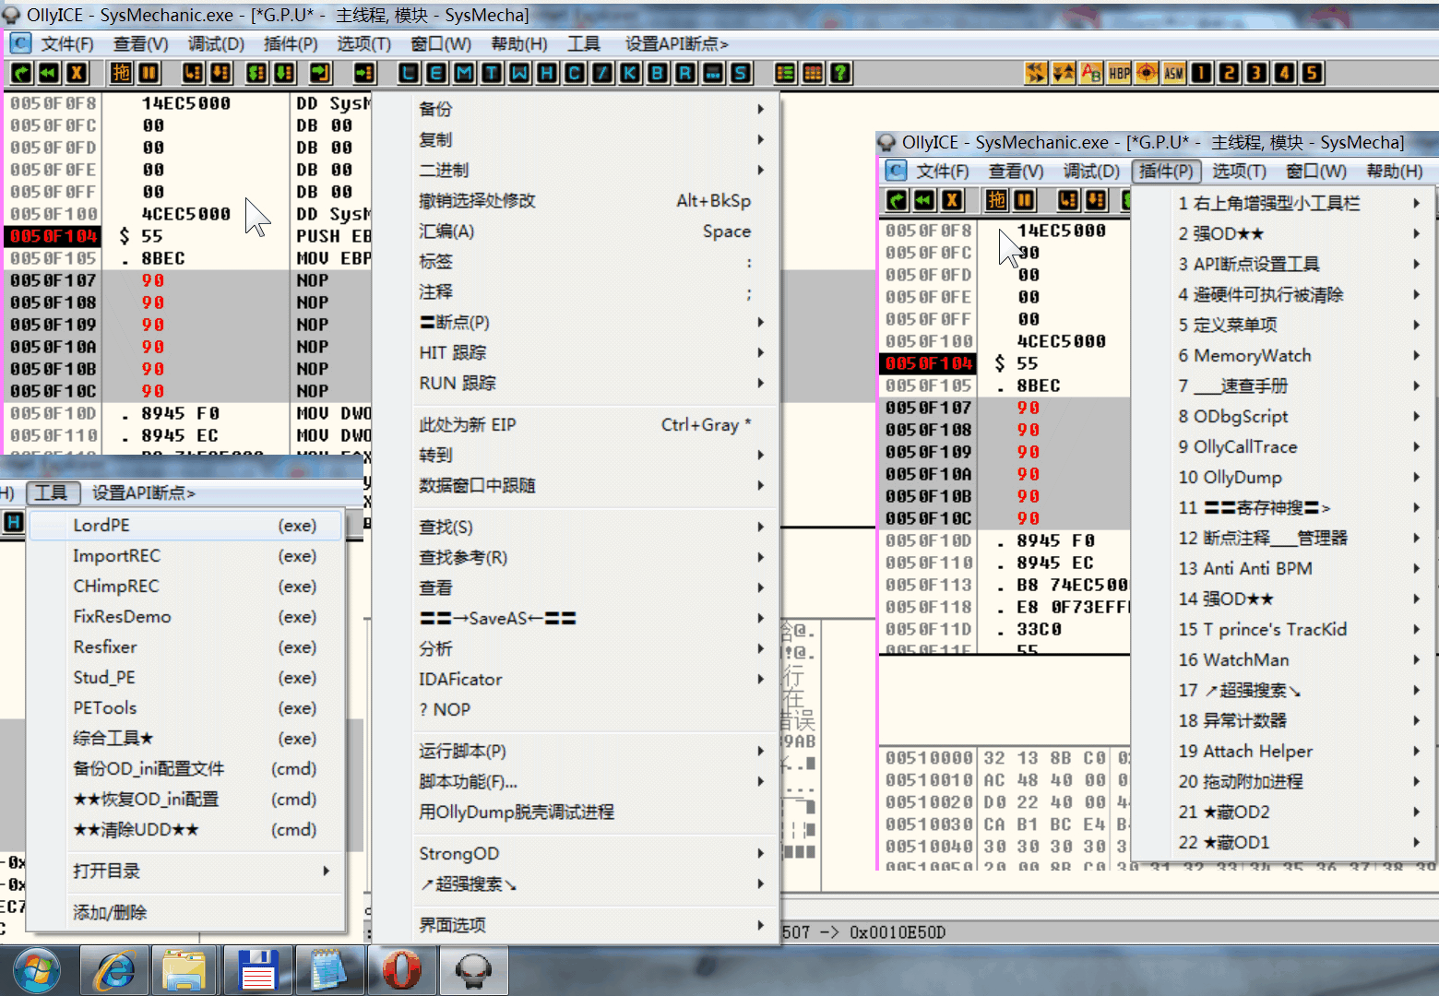The image size is (1439, 996).
Task: Click the OllyICE skull taskbar icon
Action: [473, 970]
